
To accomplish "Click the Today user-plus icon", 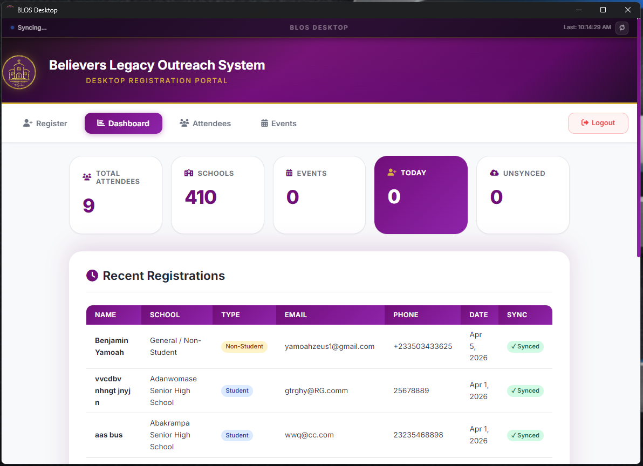I will tap(392, 173).
